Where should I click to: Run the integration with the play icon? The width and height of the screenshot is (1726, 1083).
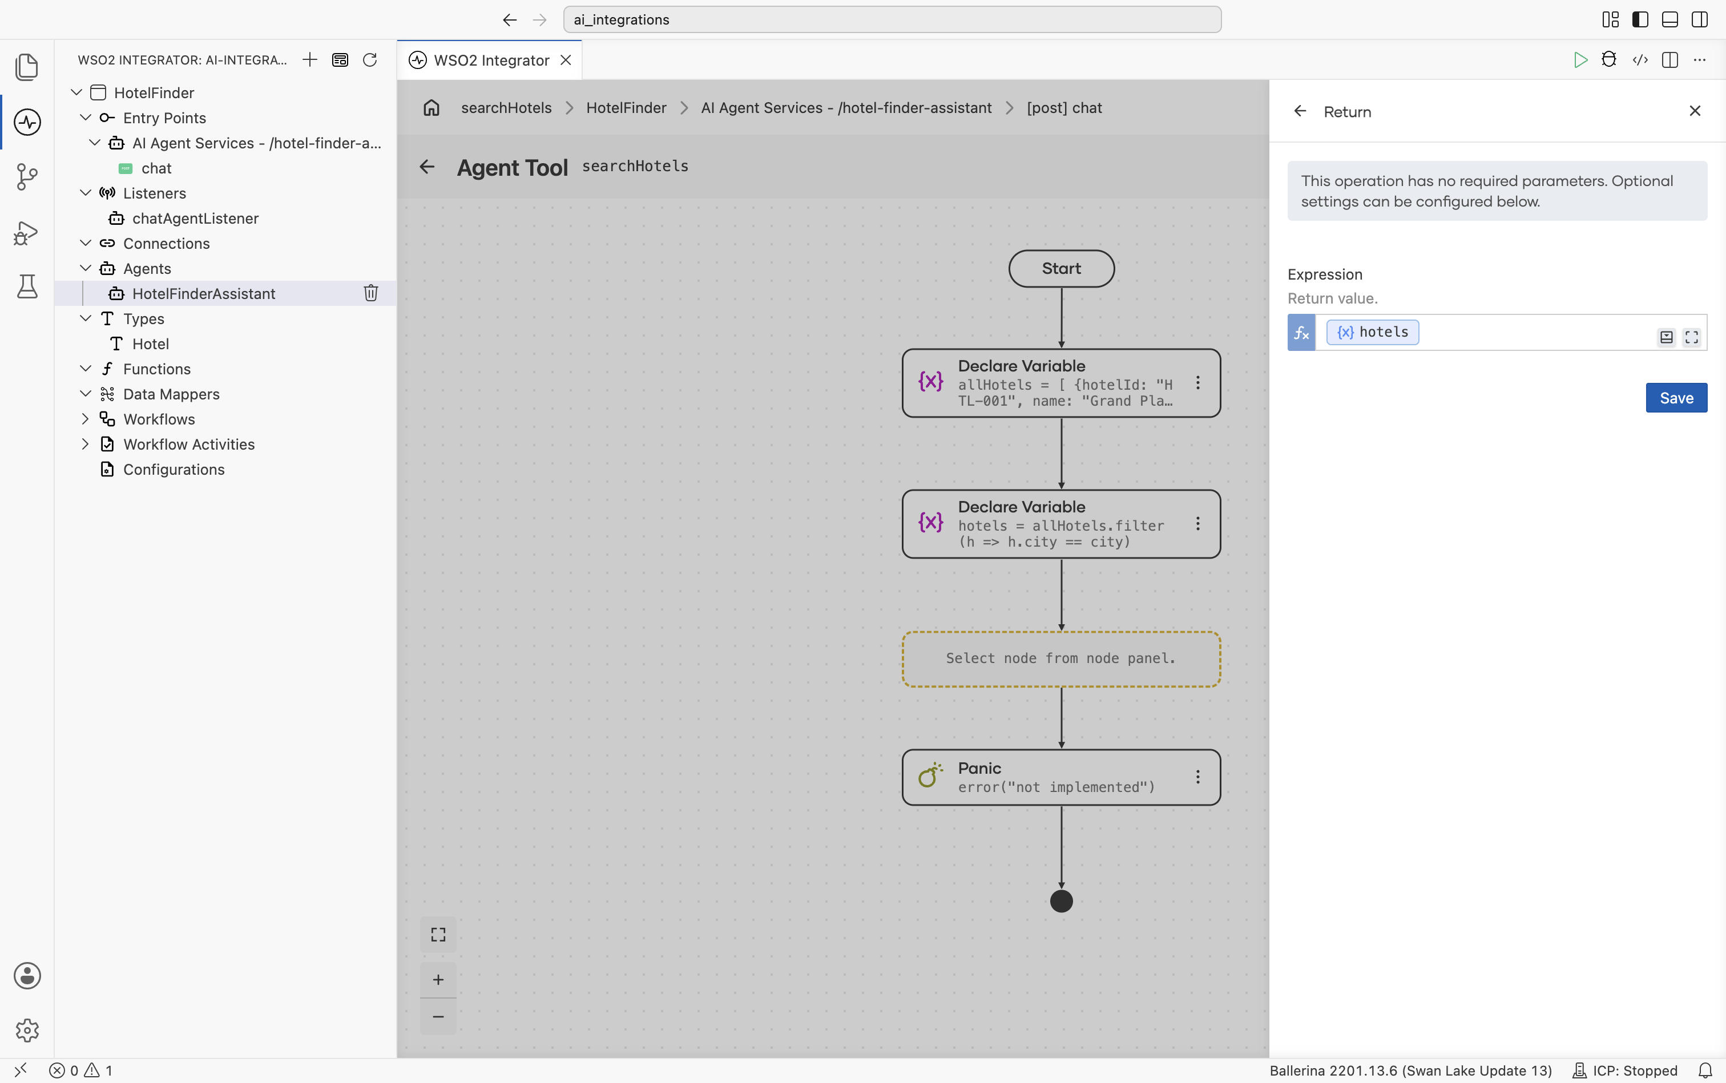point(1580,60)
